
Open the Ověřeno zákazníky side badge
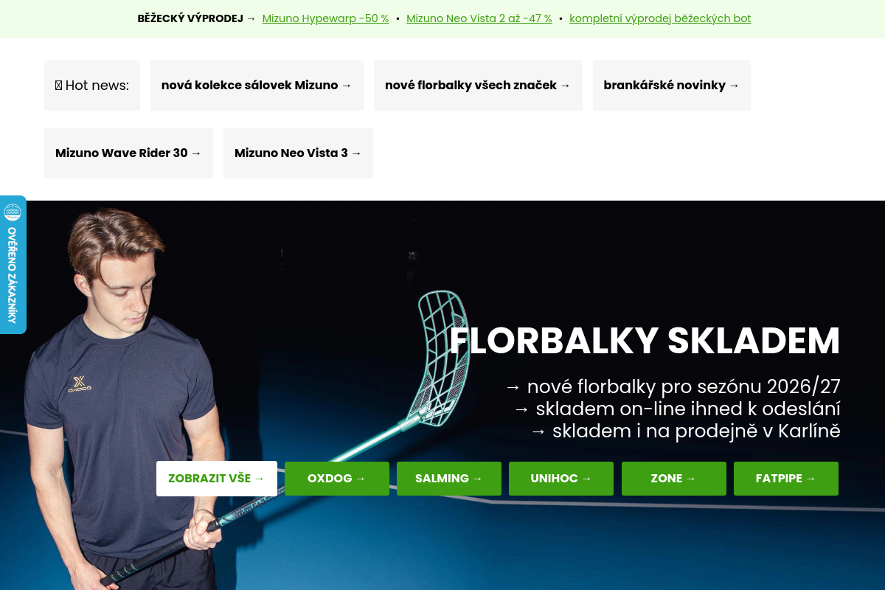tap(13, 265)
